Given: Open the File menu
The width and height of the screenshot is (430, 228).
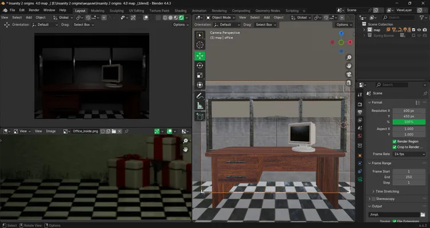Looking at the screenshot, I should click(x=13, y=10).
